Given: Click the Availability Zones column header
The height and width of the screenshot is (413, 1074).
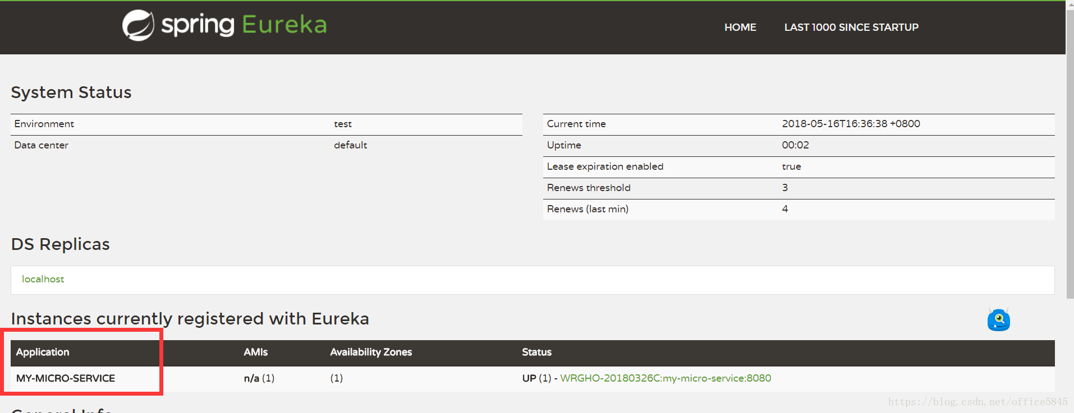Looking at the screenshot, I should point(371,352).
